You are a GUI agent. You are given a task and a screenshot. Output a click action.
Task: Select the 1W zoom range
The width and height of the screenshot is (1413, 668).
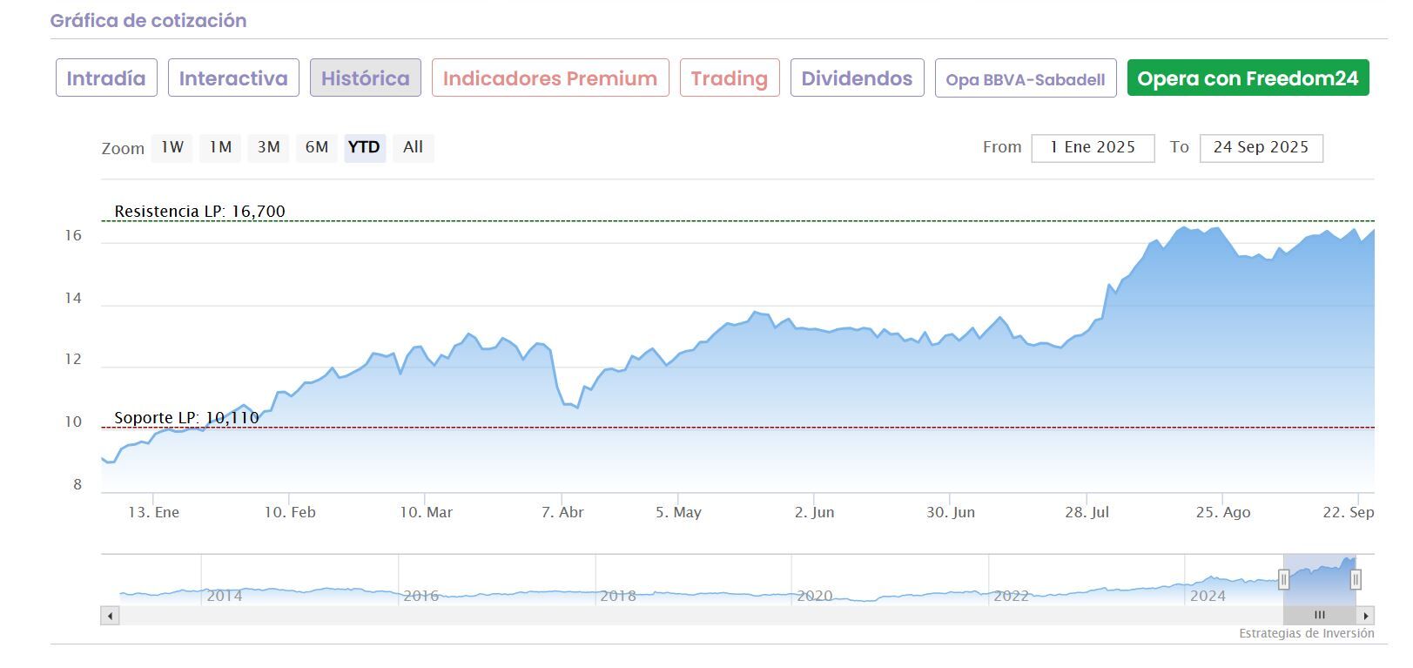(x=172, y=147)
